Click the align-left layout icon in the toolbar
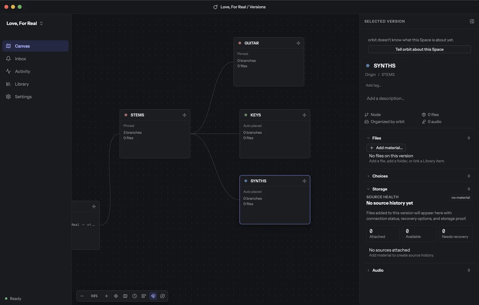The image size is (479, 305). pos(144,296)
